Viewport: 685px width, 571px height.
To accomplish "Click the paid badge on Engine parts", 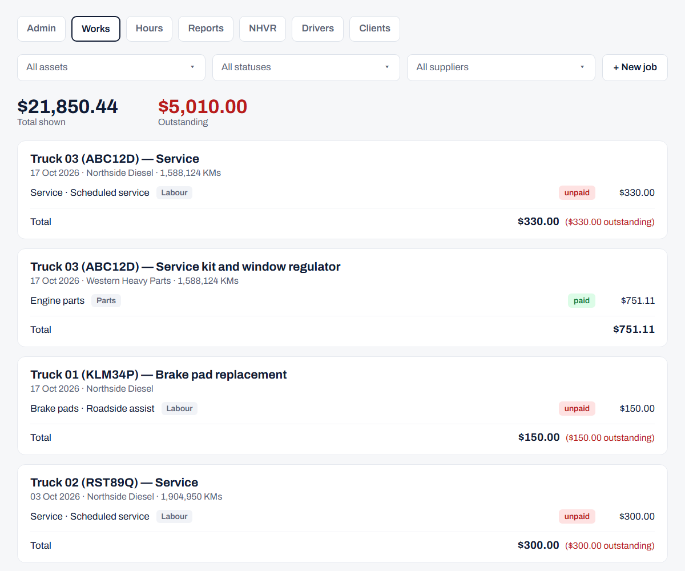I will pos(582,301).
